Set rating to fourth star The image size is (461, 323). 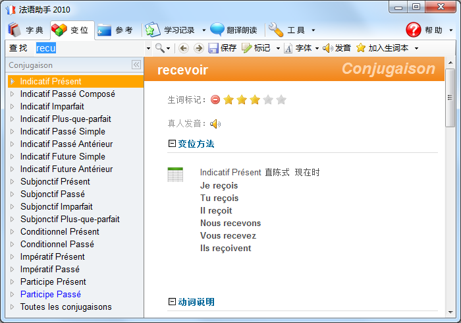click(268, 100)
